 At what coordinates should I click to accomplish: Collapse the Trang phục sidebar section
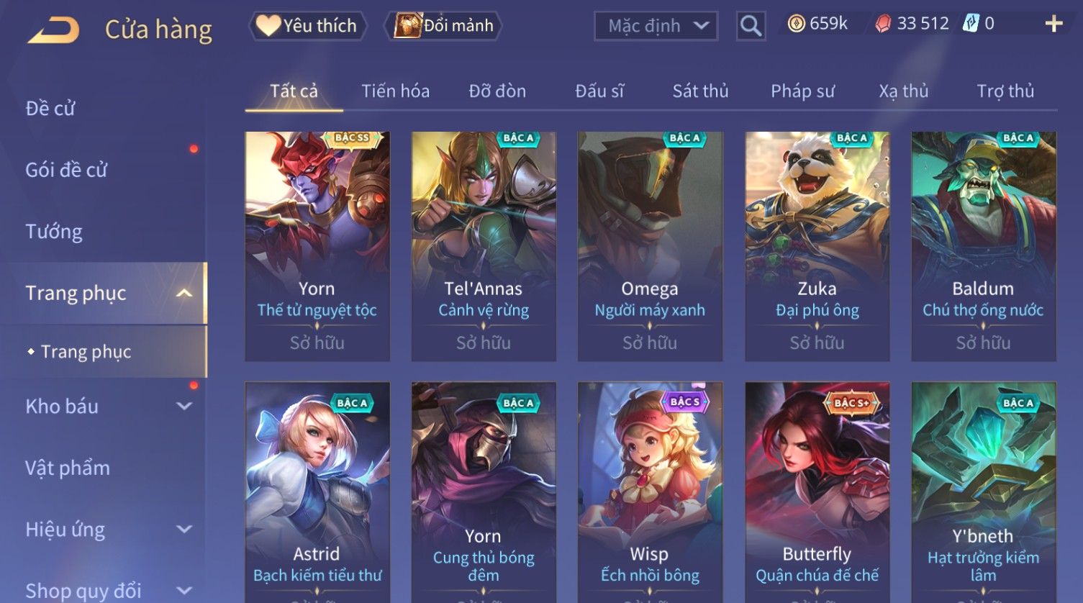coord(184,293)
